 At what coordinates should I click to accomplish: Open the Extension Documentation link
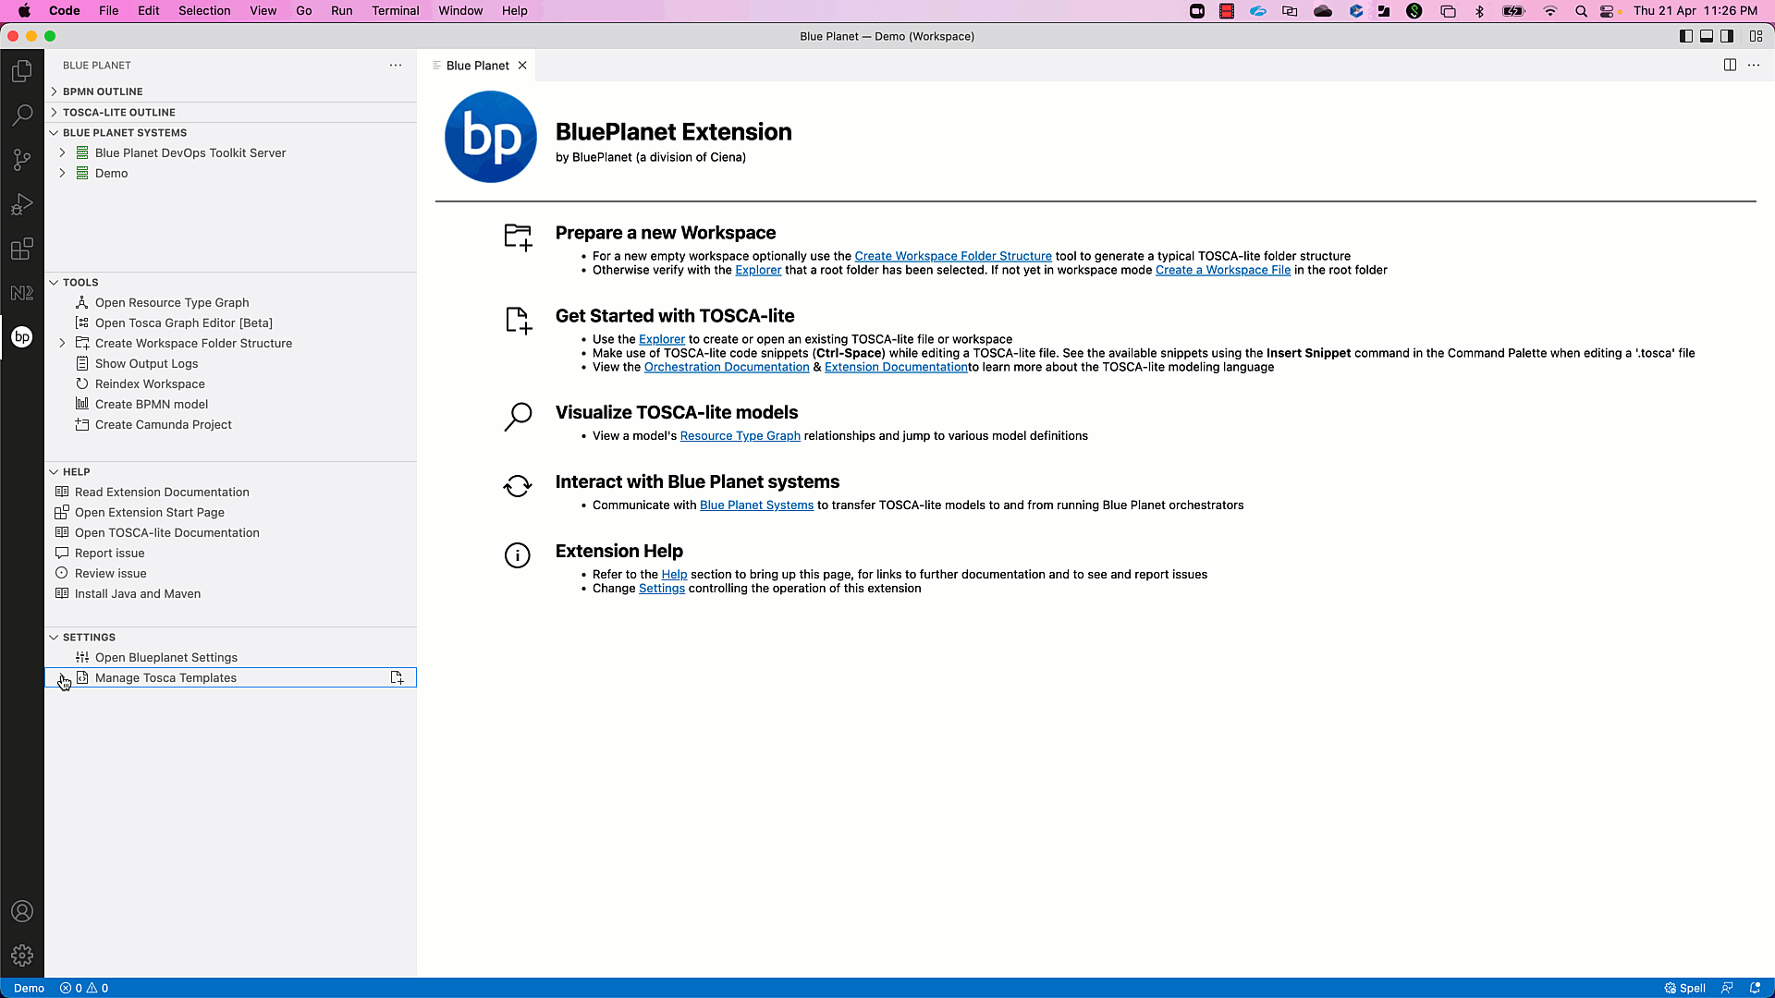coord(896,368)
